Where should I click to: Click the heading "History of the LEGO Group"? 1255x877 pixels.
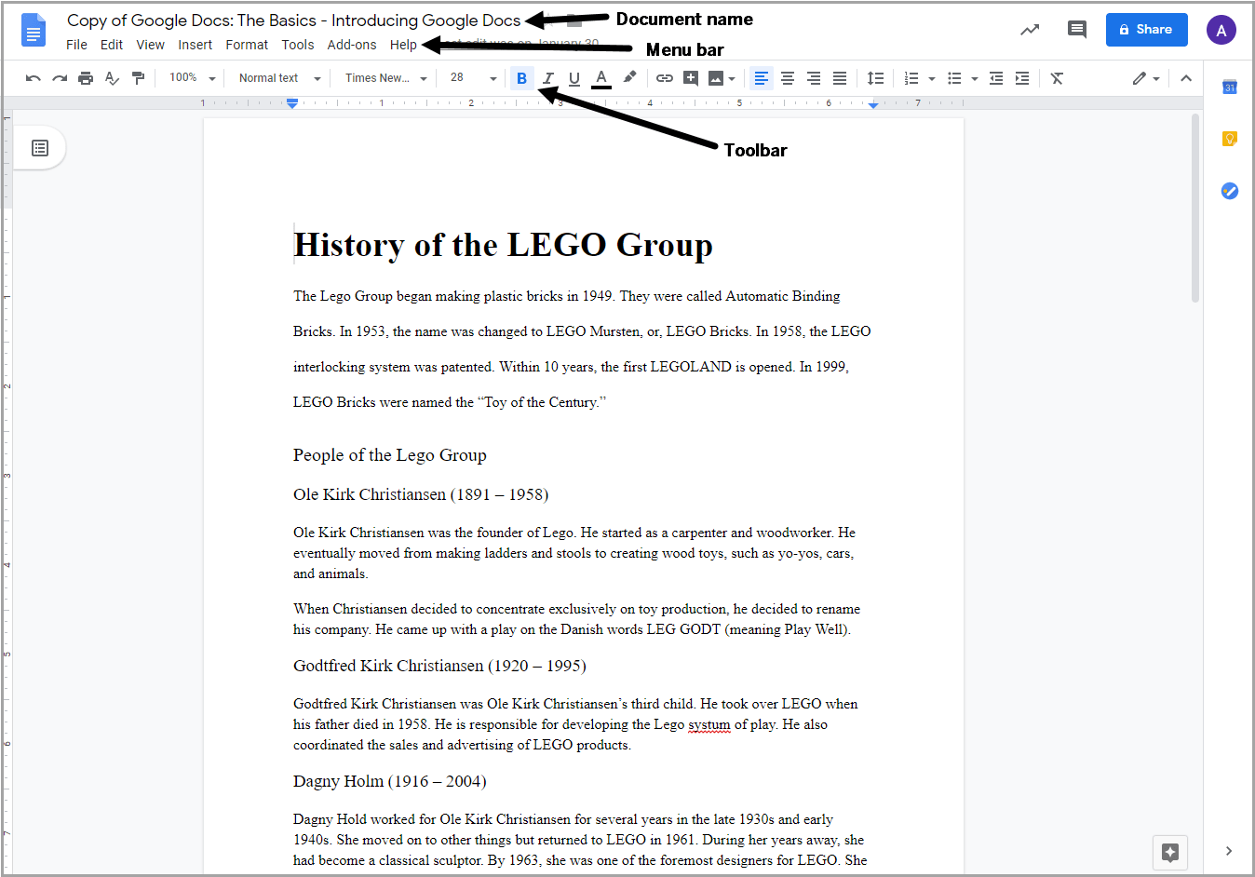coord(503,246)
